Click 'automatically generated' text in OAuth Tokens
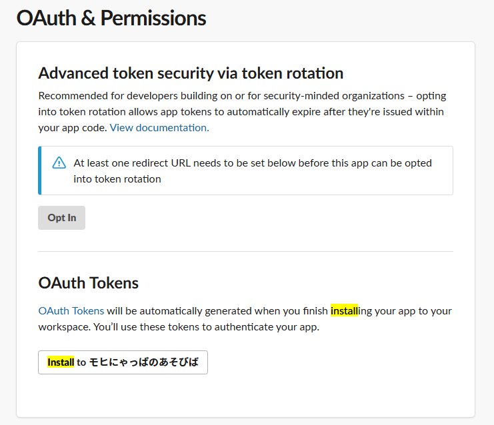This screenshot has height=425, width=494. tap(195, 311)
